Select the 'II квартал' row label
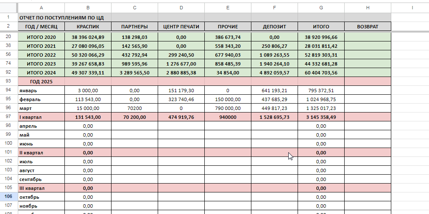The width and height of the screenshot is (429, 214). 41,153
